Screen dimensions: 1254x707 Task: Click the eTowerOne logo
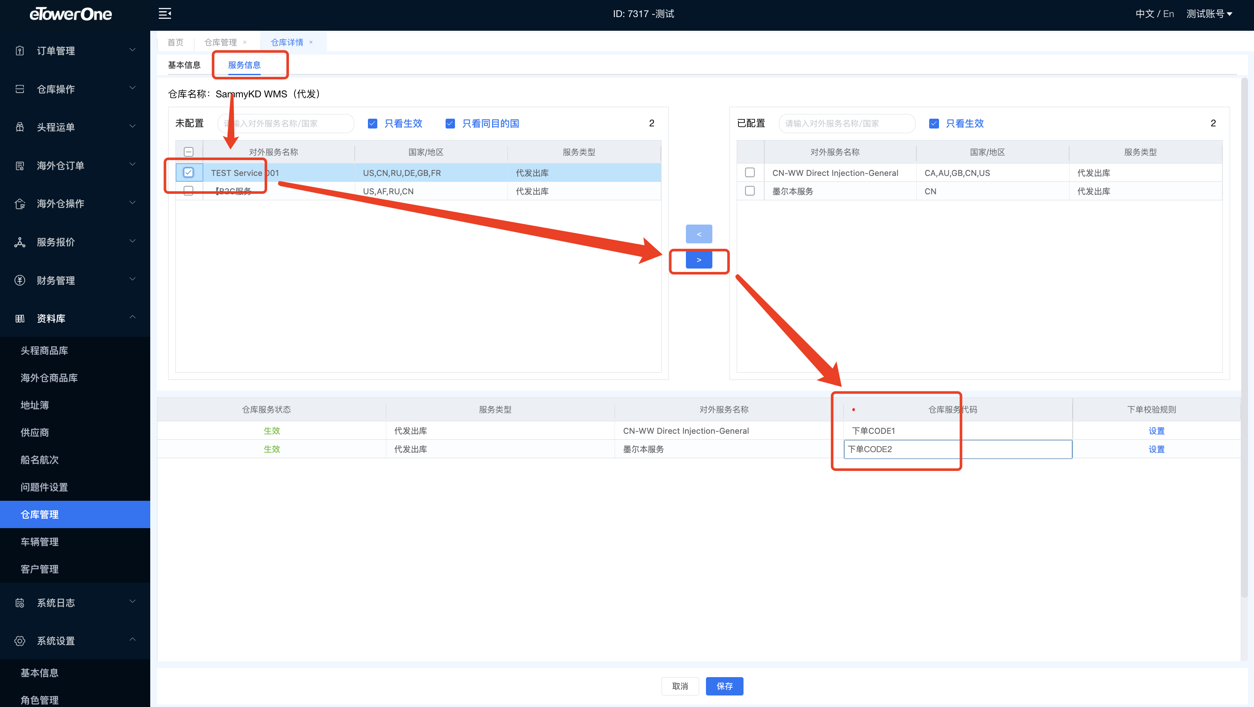(x=70, y=14)
